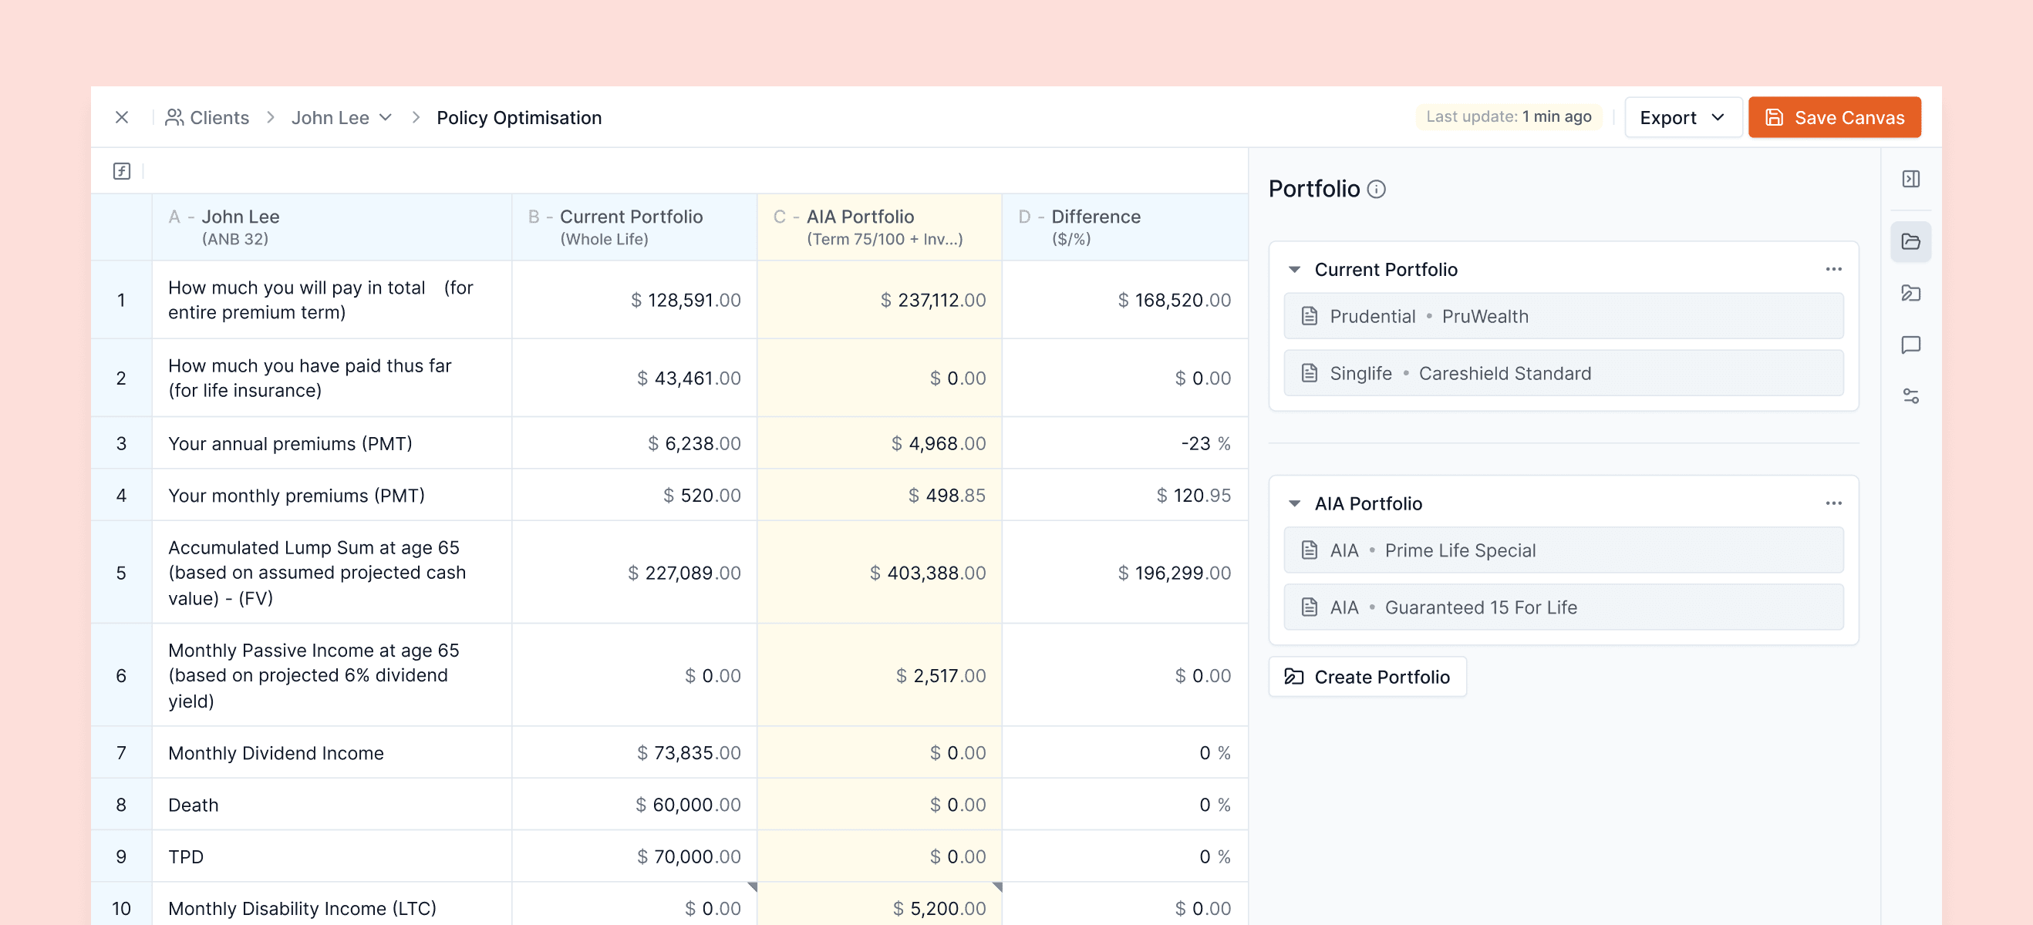Collapse the right panel using sidebar icon
The height and width of the screenshot is (925, 2033).
(x=1911, y=179)
